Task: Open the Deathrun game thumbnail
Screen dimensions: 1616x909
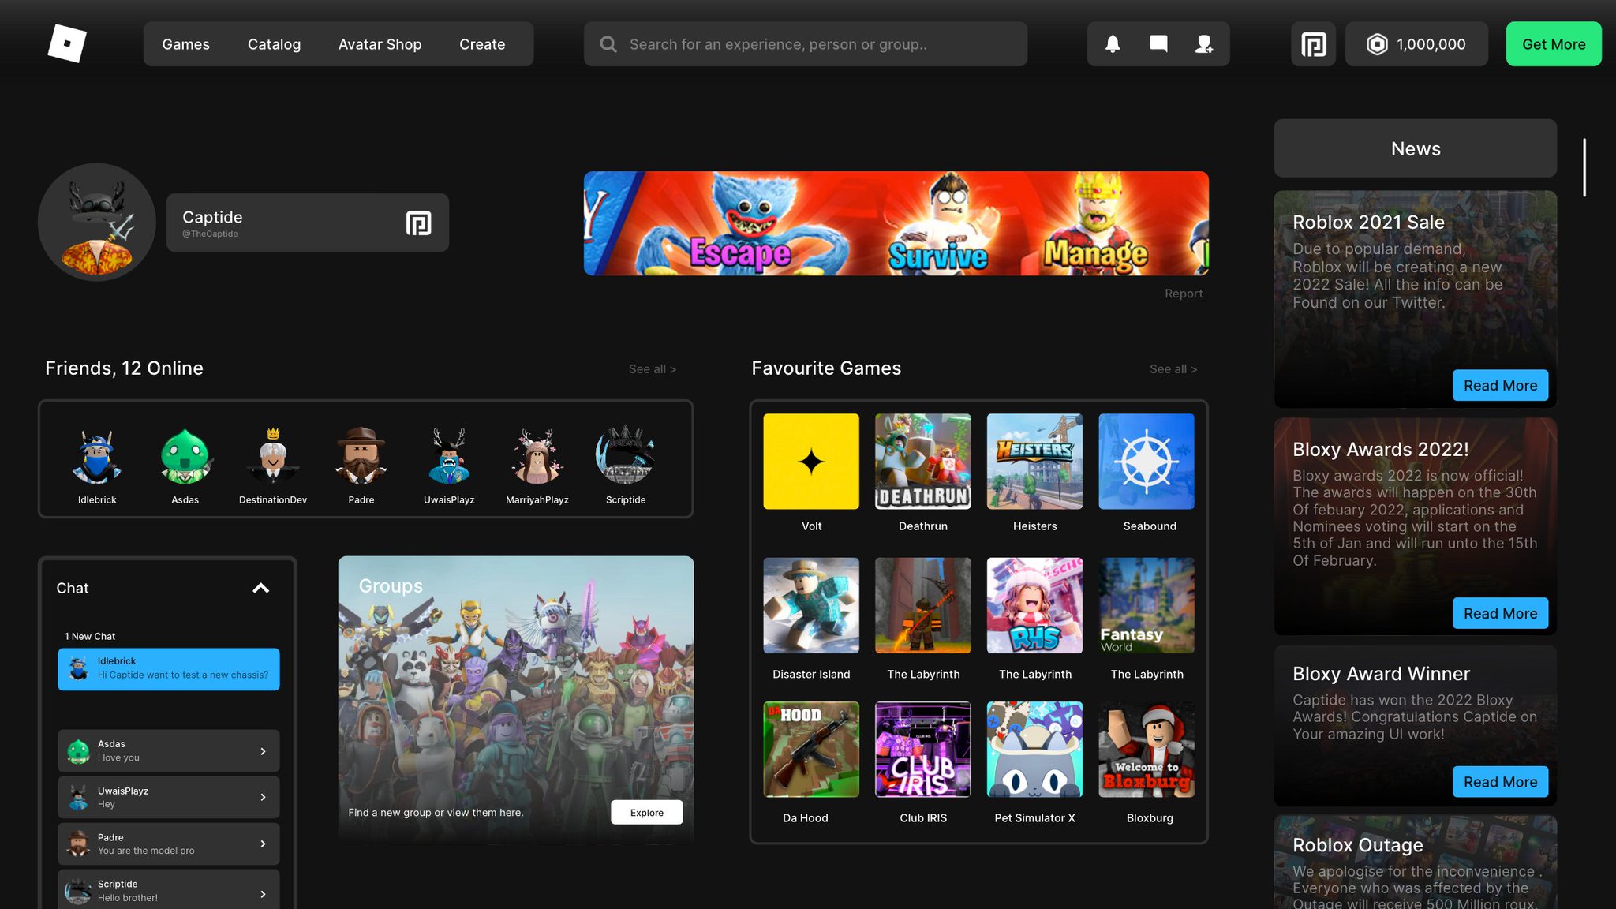Action: 922,462
